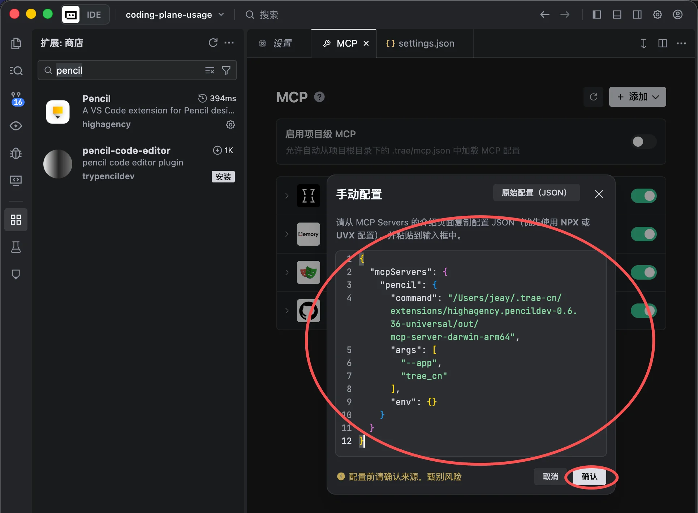Viewport: 698px width, 513px height.
Task: Expand the Memory server row chevron
Action: coord(287,234)
